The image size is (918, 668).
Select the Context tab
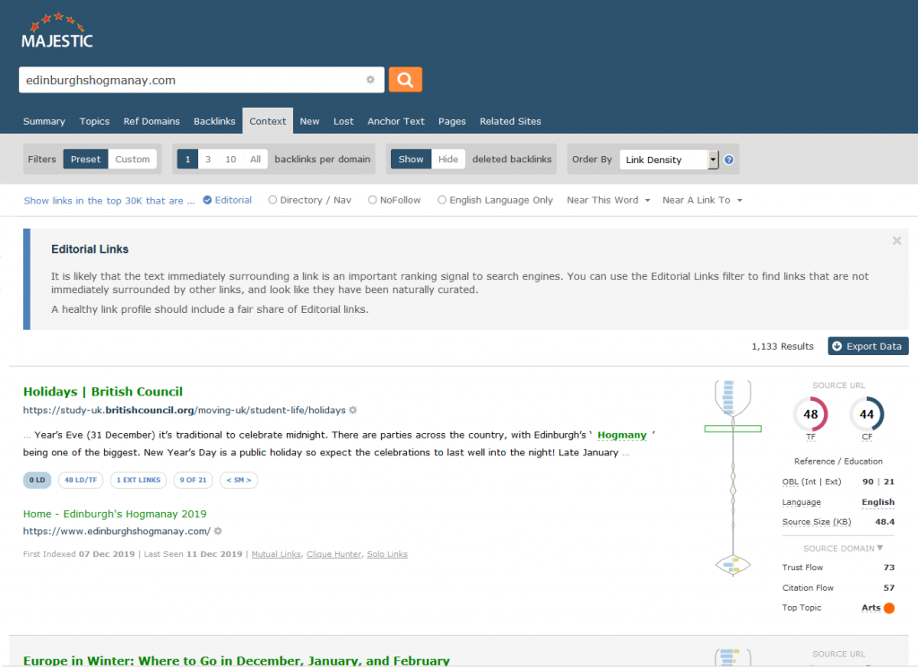point(267,121)
